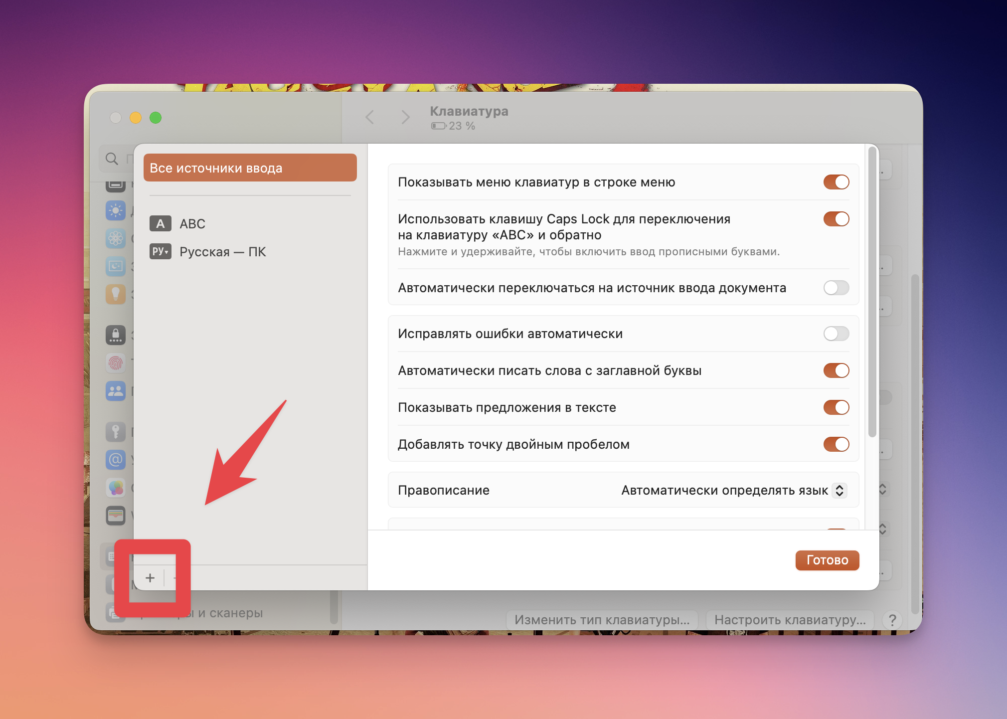The height and width of the screenshot is (719, 1007).
Task: Click the Internet Accounts @ sidebar icon
Action: click(x=116, y=459)
